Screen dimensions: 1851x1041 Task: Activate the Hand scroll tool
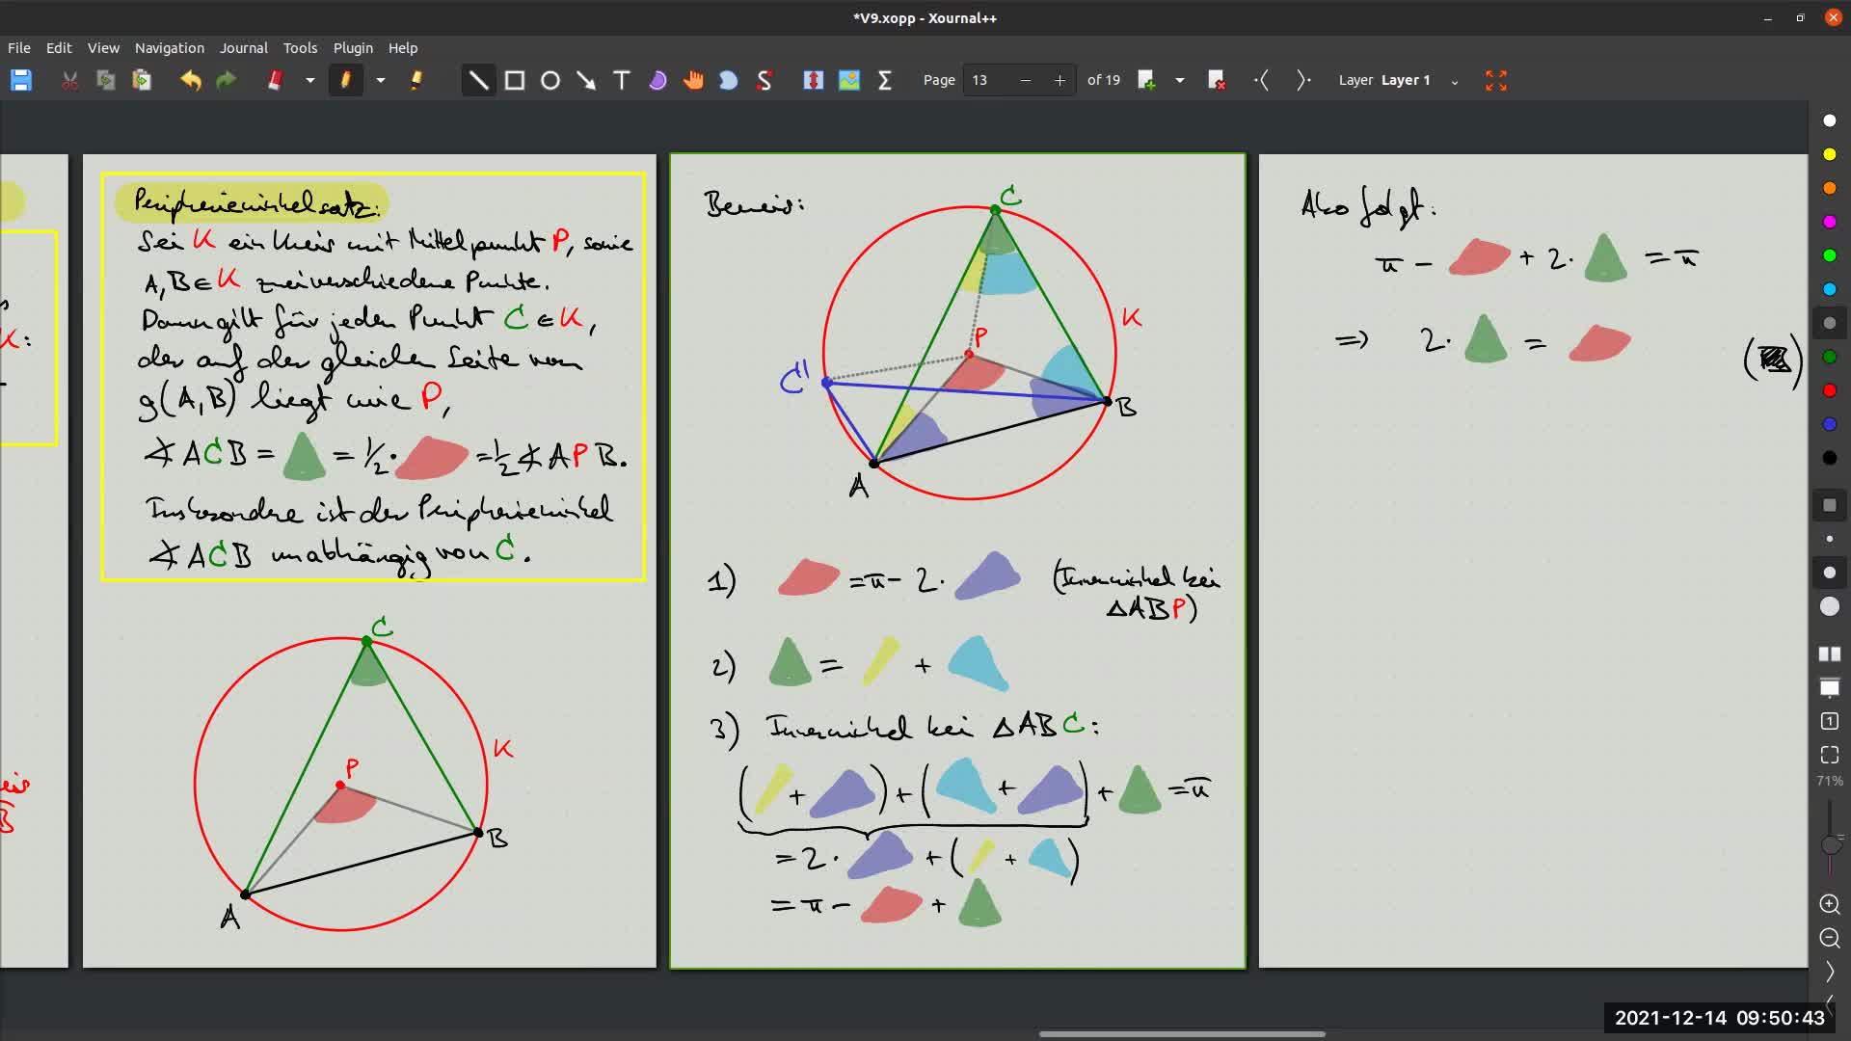[x=693, y=81]
